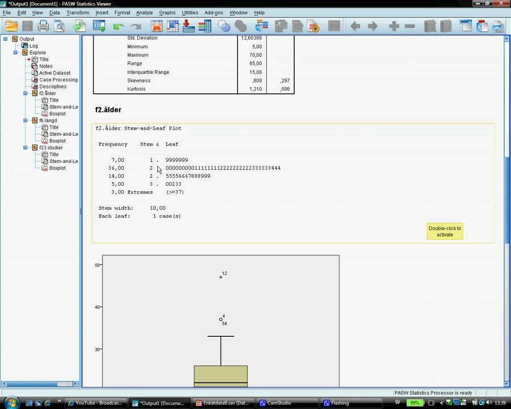Viewport: 511px width, 409px height.
Task: Select Descriptives in the outline tree
Action: pyautogui.click(x=53, y=86)
